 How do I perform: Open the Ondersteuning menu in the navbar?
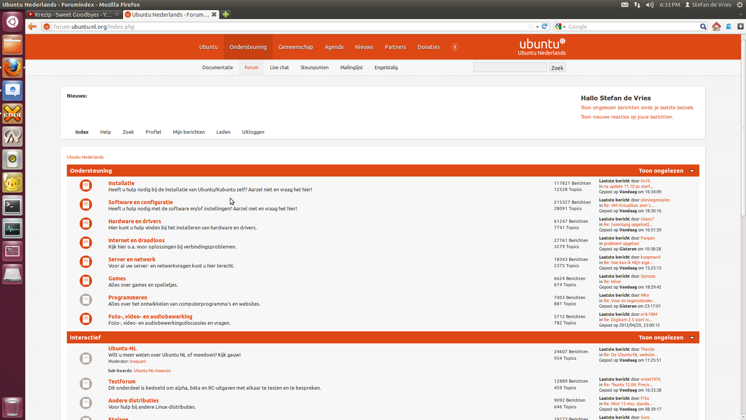pyautogui.click(x=248, y=47)
